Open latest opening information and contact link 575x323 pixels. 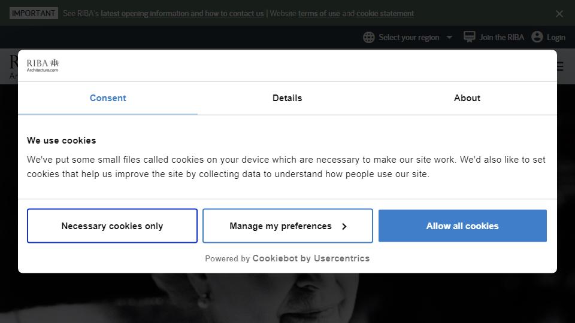click(x=182, y=14)
